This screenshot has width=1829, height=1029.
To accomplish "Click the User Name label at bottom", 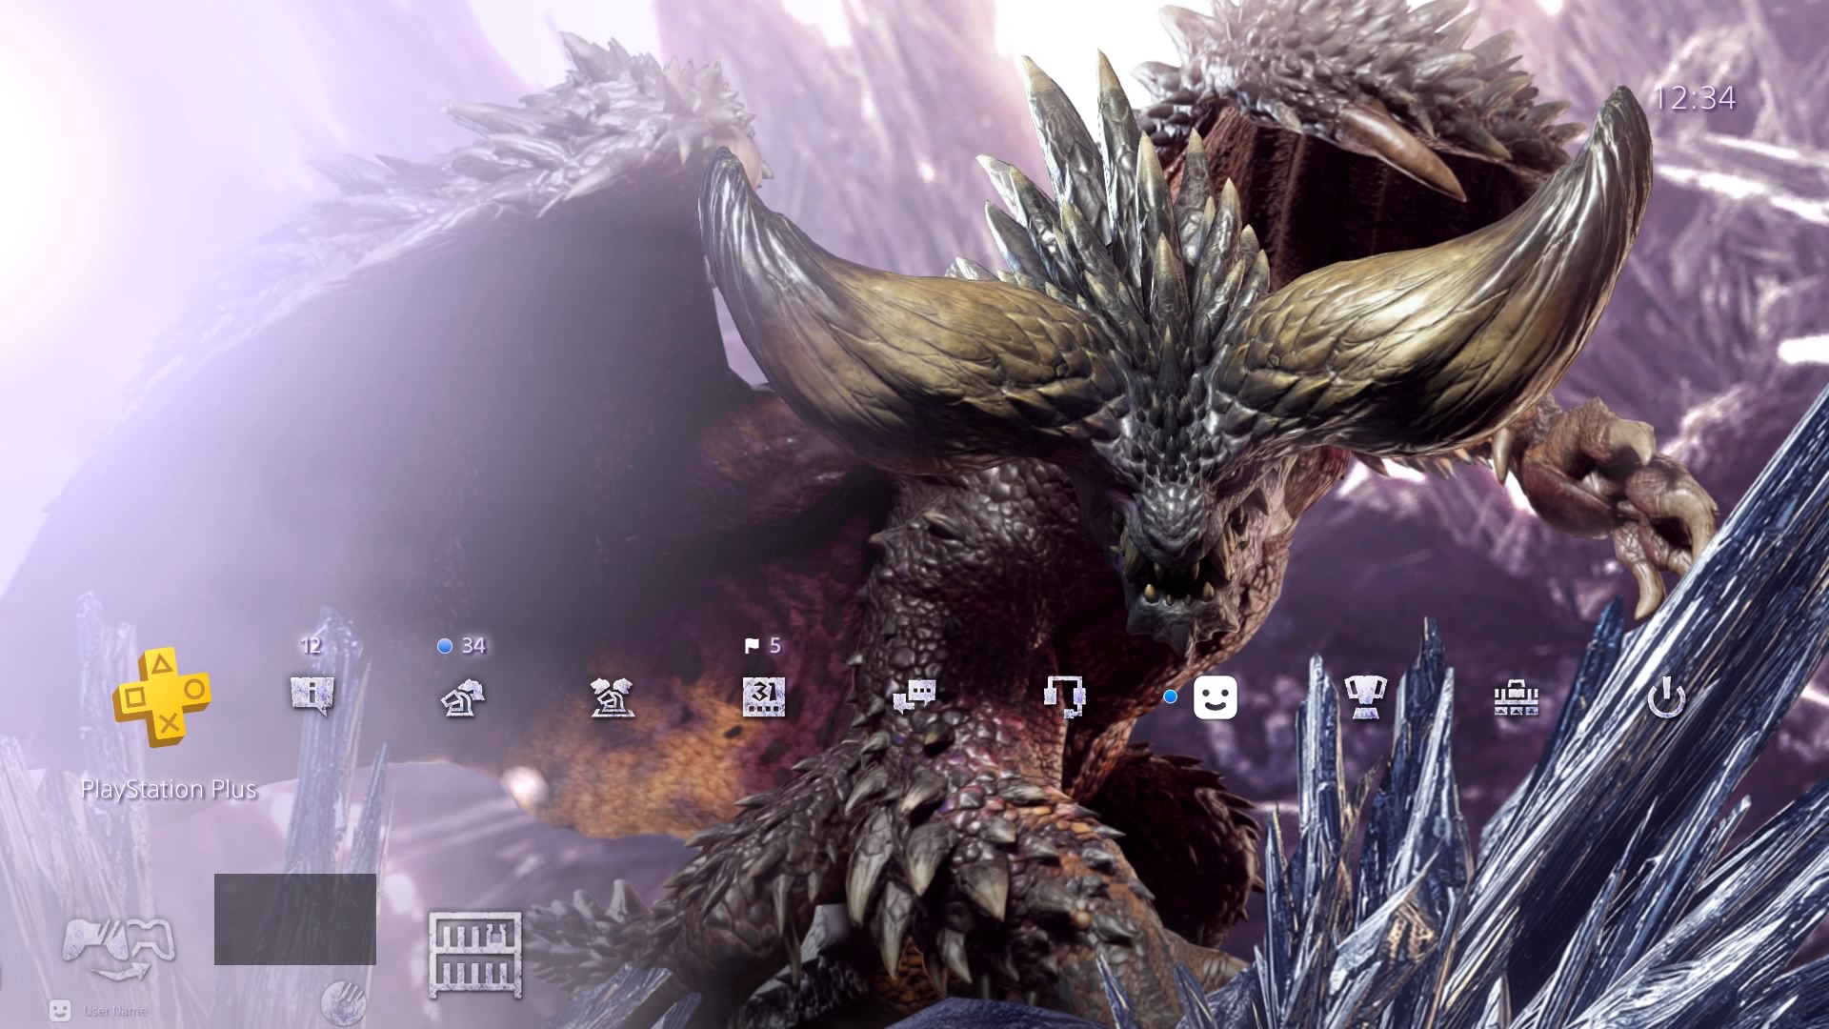I will (x=115, y=1011).
